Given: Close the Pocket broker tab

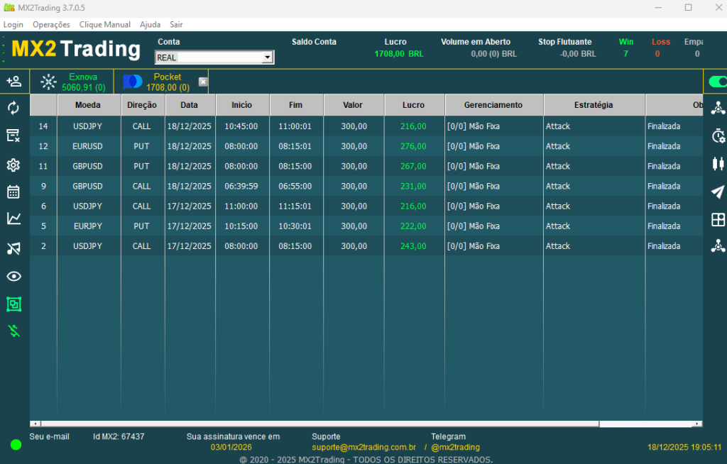Looking at the screenshot, I should [x=203, y=82].
